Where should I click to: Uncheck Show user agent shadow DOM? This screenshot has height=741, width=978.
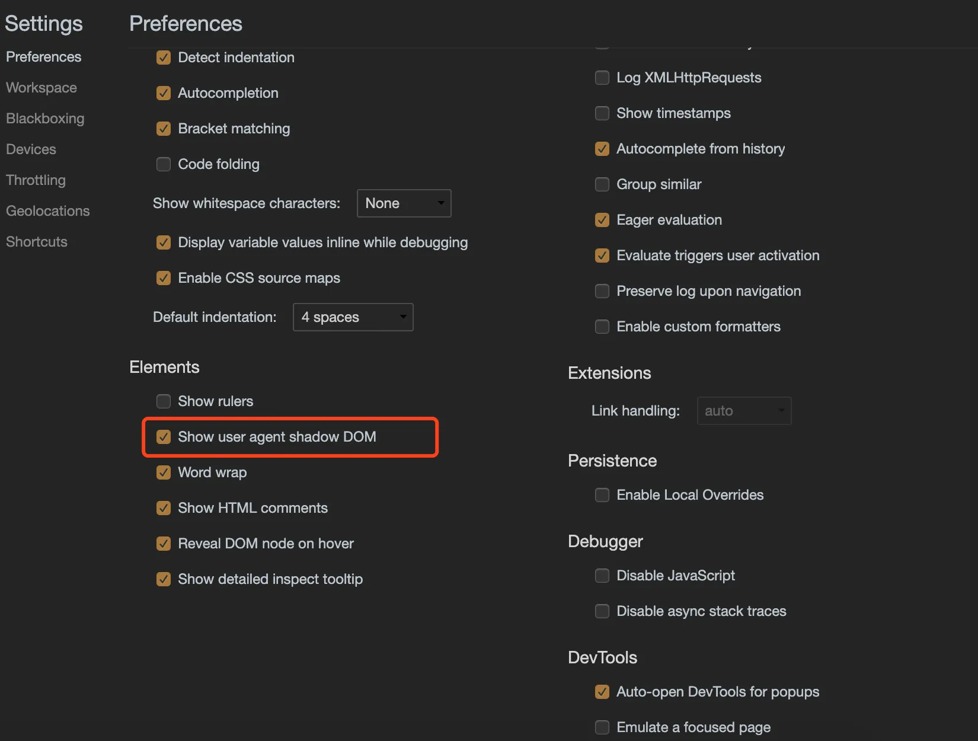[164, 437]
